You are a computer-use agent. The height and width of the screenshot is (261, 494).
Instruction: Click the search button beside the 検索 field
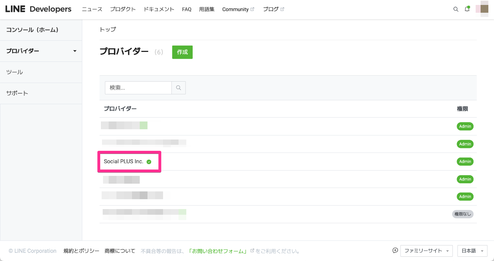point(179,88)
